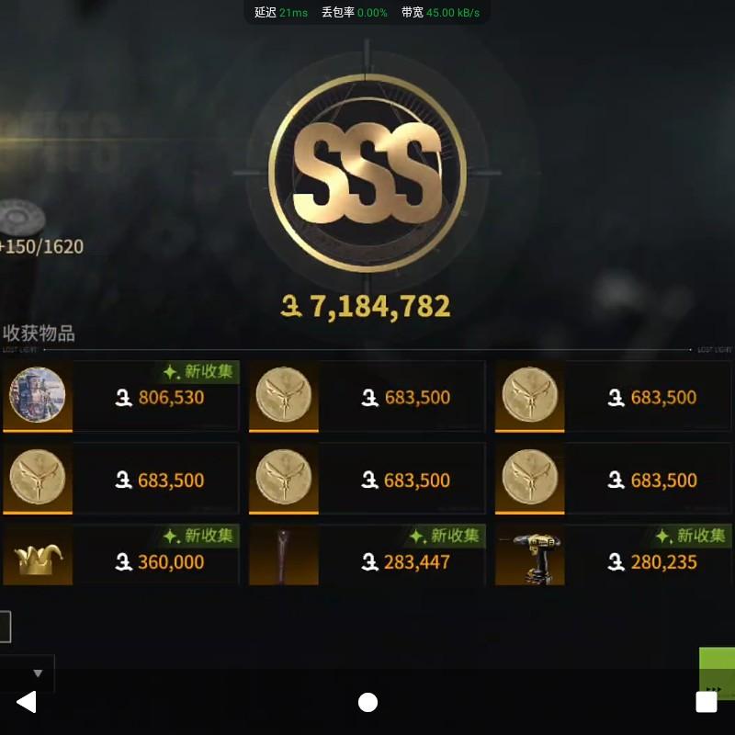735x735 pixels.
Task: Tap the 带宽 45.00 kB/s bandwidth indicator
Action: point(441,12)
